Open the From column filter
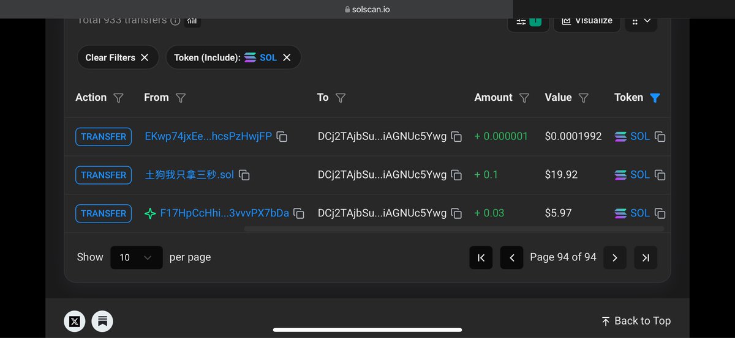The image size is (735, 338). pyautogui.click(x=181, y=98)
